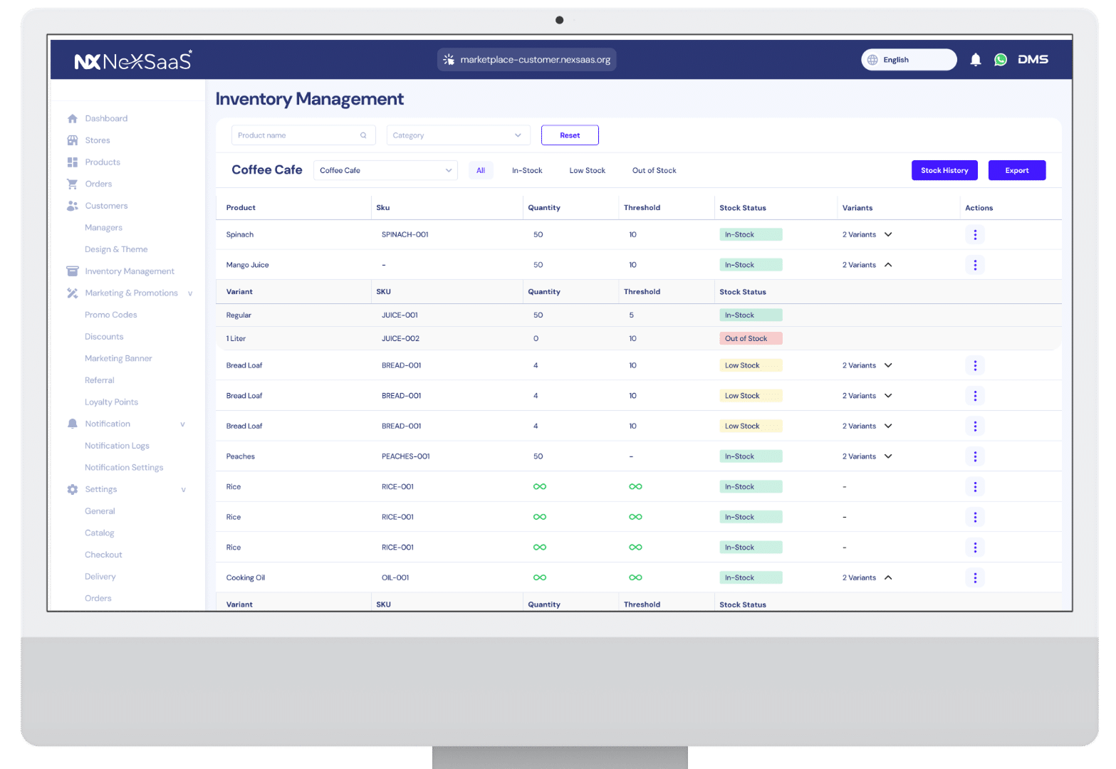Open three-dot actions for Peaches row

(974, 456)
